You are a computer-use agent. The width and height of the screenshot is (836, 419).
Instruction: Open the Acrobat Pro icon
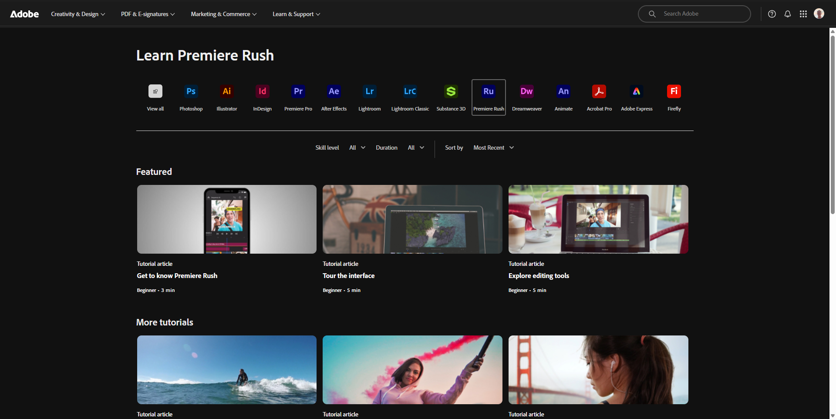(599, 91)
